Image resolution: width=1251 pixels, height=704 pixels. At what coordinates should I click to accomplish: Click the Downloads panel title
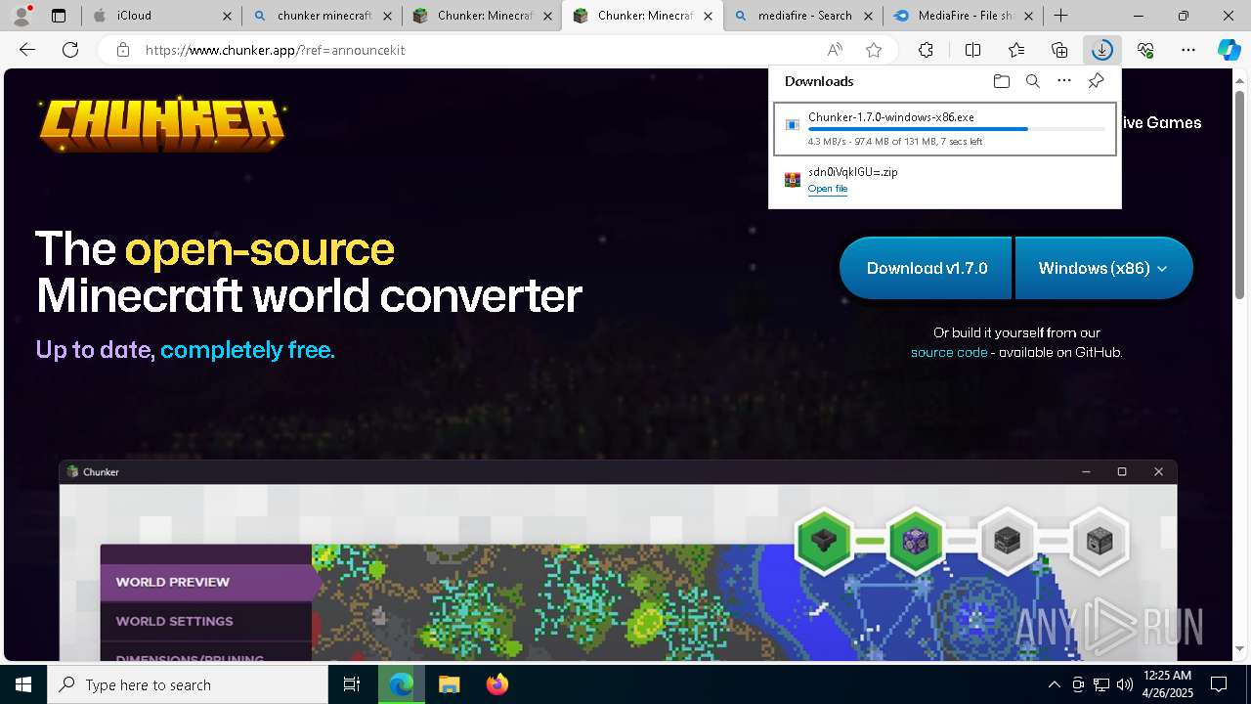pyautogui.click(x=819, y=81)
